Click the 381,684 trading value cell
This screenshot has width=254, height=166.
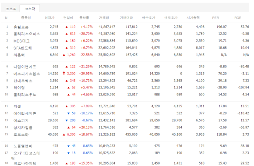pyautogui.click(x=131, y=120)
